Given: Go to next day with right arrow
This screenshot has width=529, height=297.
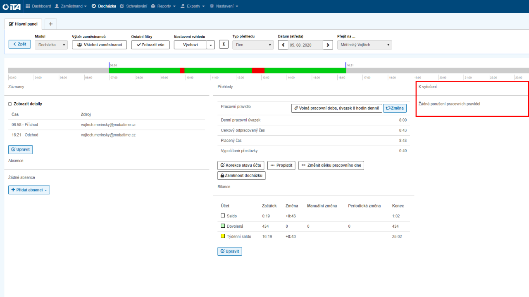Looking at the screenshot, I should (328, 45).
